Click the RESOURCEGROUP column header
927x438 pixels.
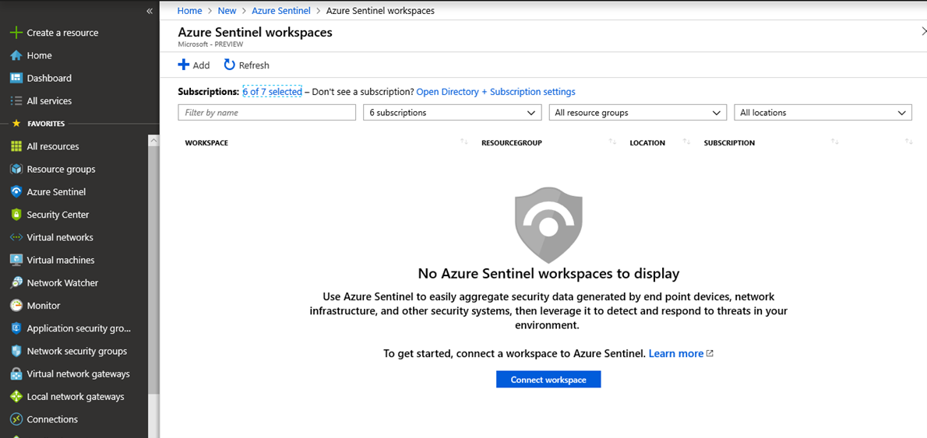[511, 143]
